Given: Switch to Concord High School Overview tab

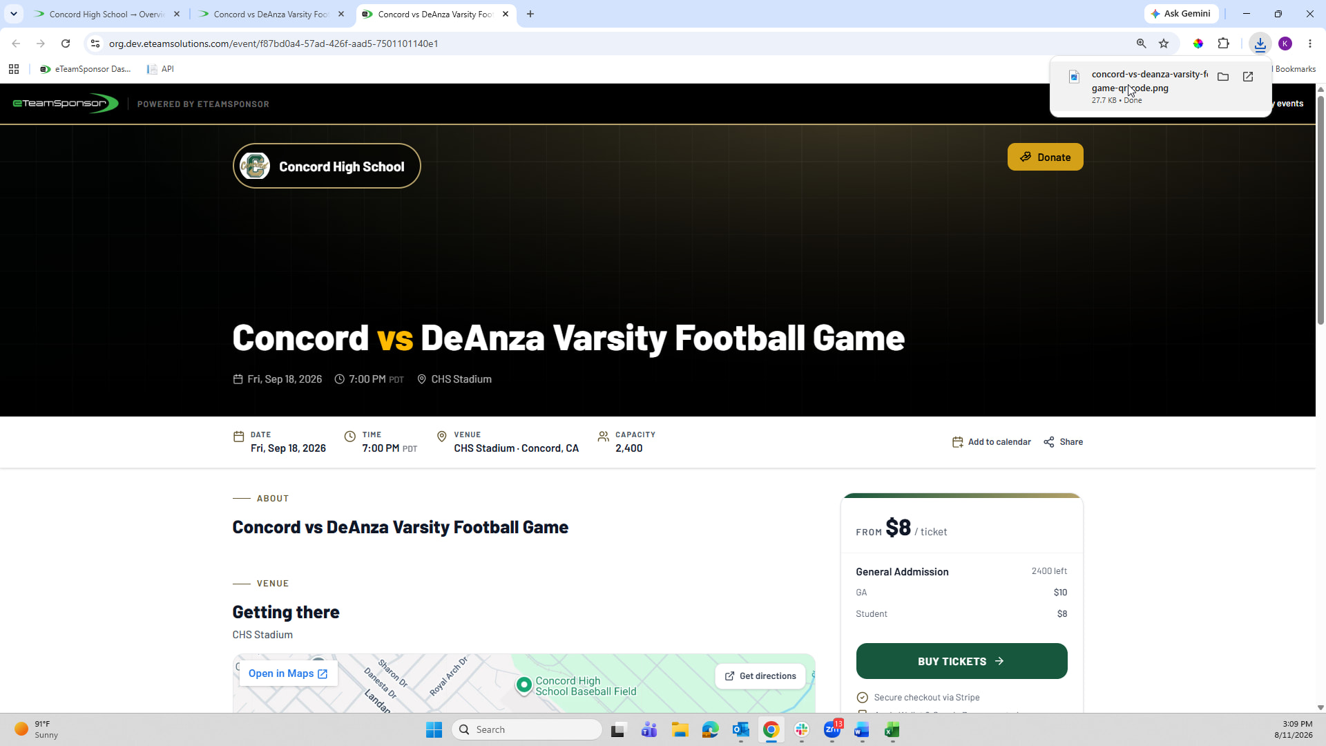Looking at the screenshot, I should (x=107, y=14).
